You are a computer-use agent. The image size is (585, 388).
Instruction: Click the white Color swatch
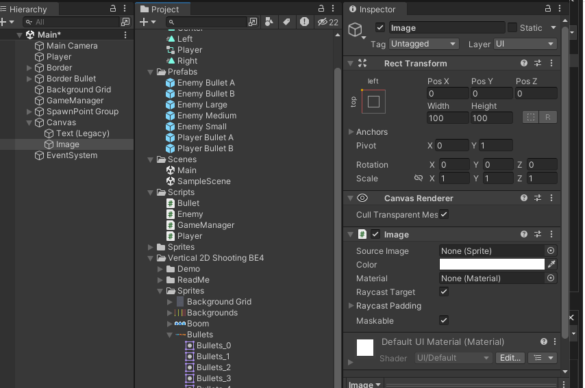pos(492,264)
